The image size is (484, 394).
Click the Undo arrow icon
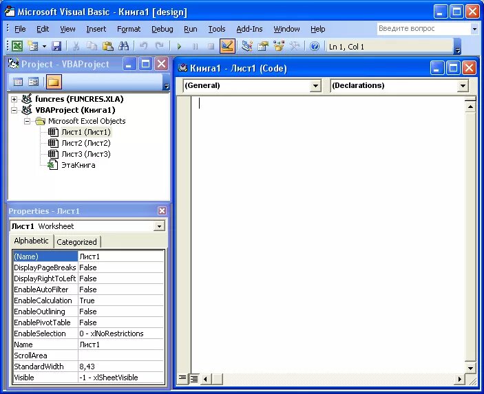[x=143, y=46]
